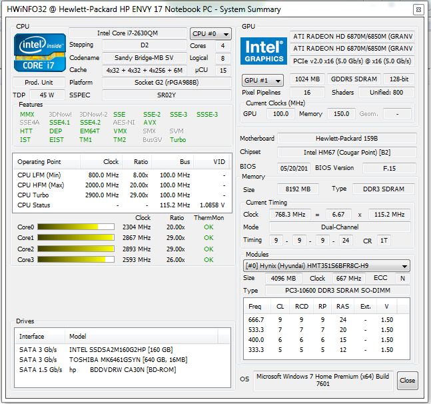431x404 pixels.
Task: Click the Core2 usage bar
Action: (x=76, y=249)
